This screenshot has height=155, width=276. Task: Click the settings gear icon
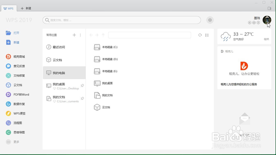210,20
